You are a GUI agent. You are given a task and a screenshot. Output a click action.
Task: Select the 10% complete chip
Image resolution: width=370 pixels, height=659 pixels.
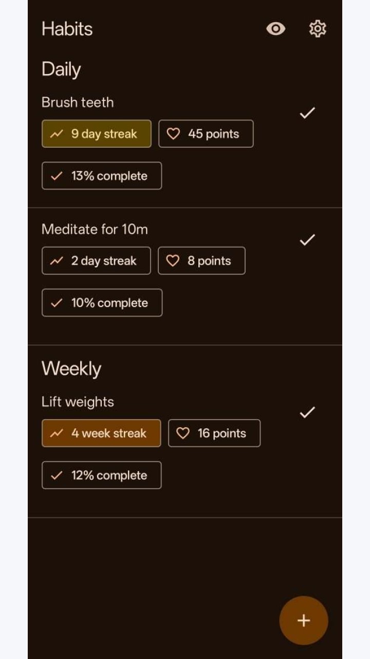click(102, 303)
